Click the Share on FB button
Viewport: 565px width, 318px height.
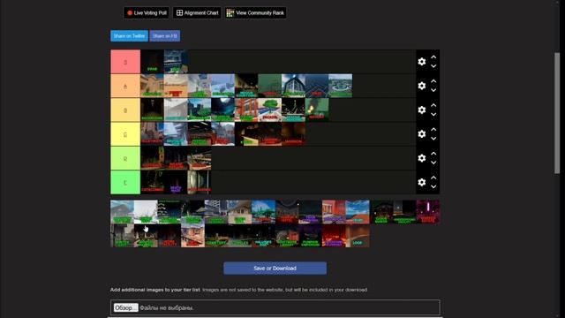coord(165,36)
